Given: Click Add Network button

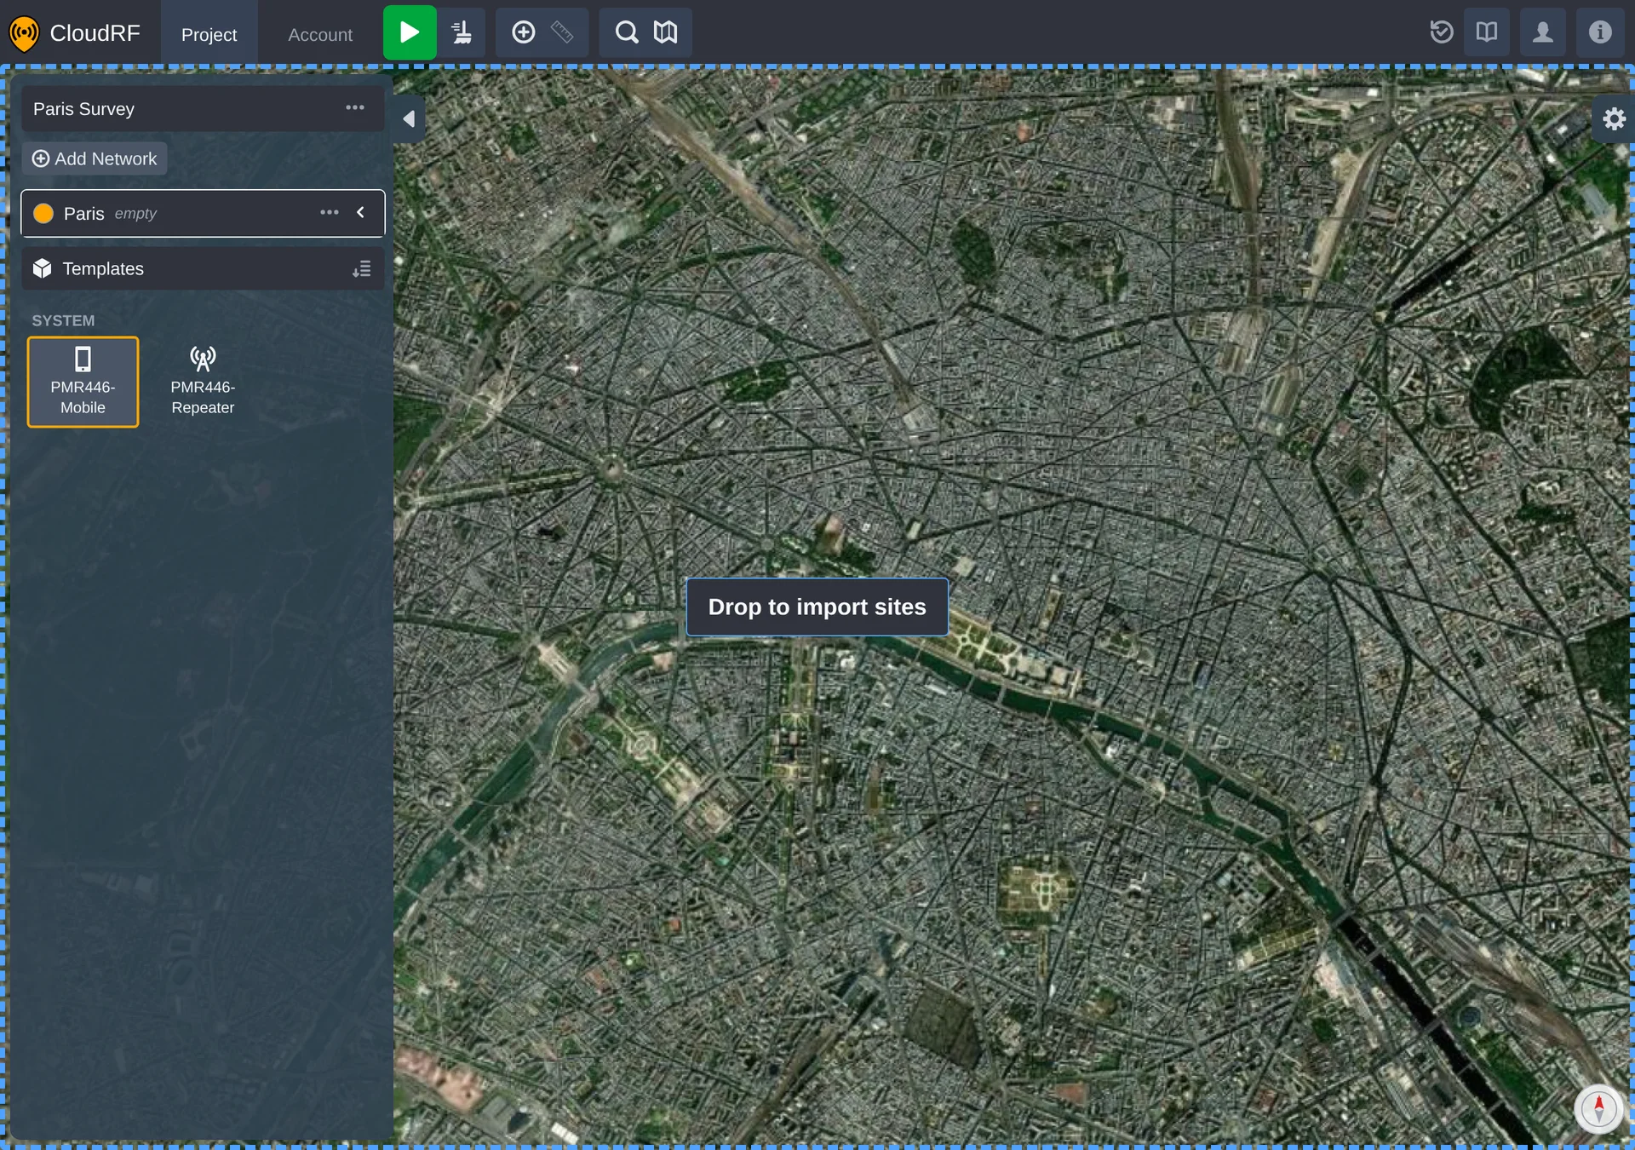Looking at the screenshot, I should click(95, 158).
